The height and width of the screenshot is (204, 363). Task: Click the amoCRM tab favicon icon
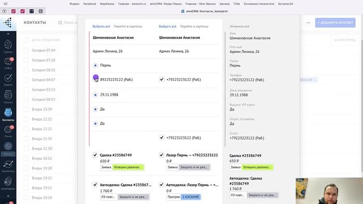tap(183, 11)
